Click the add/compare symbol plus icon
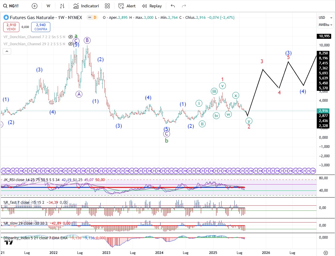The image size is (335, 256). pyautogui.click(x=34, y=6)
